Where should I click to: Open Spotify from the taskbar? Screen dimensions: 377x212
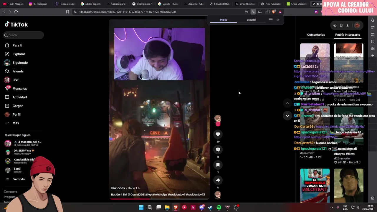219,207
